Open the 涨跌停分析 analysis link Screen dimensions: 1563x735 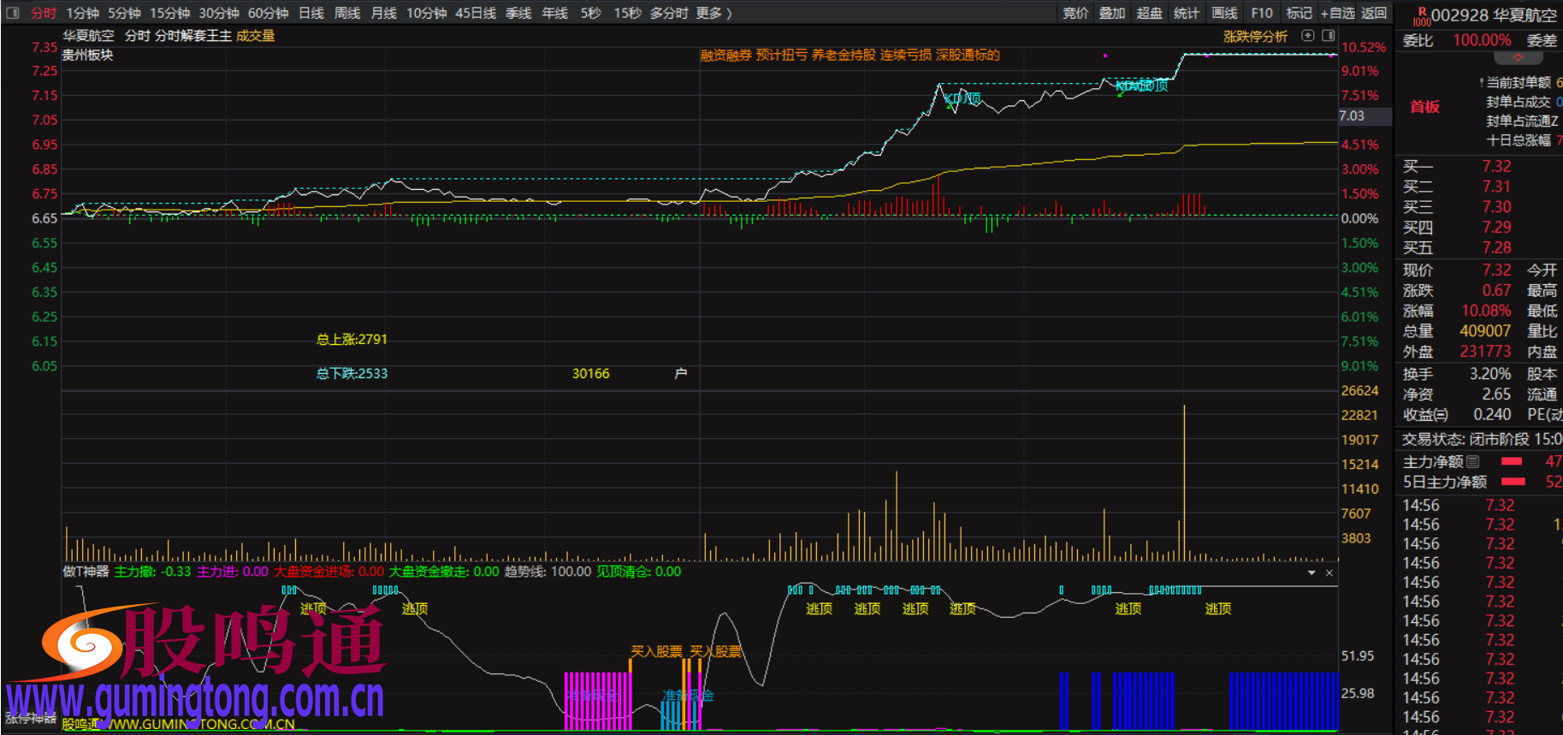[1255, 36]
